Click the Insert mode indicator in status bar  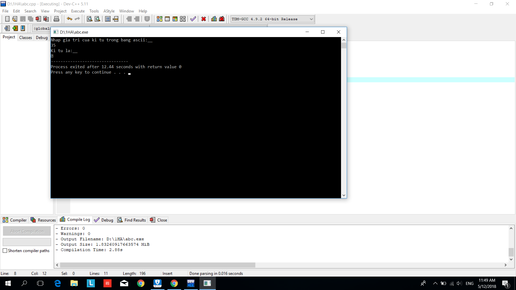click(167, 273)
